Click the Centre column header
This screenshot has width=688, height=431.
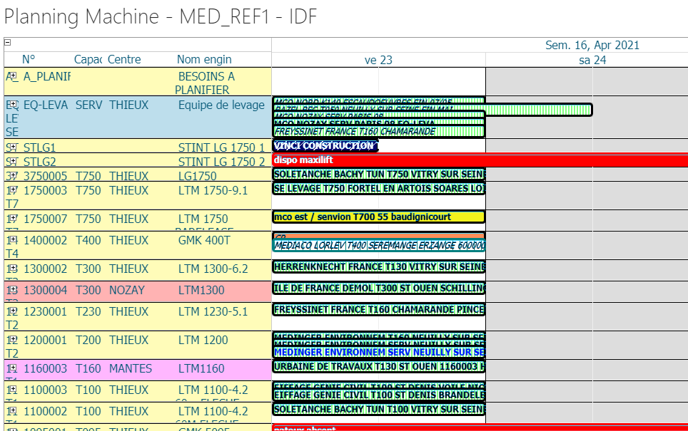coord(124,60)
